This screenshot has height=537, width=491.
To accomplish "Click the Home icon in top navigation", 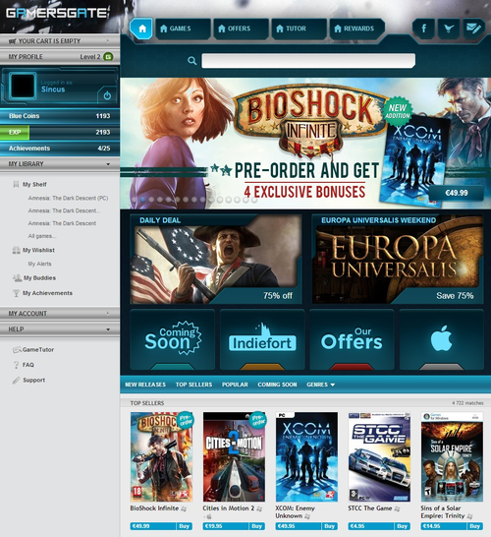I will click(142, 29).
